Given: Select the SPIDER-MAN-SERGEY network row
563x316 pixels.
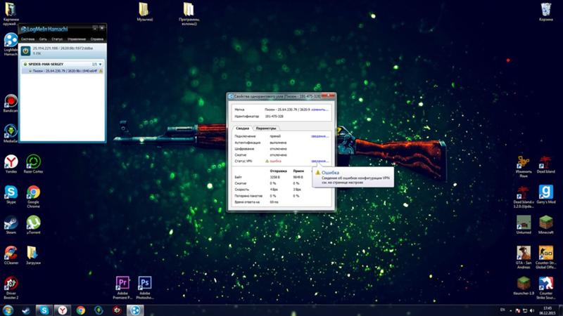Looking at the screenshot, I should [x=63, y=64].
